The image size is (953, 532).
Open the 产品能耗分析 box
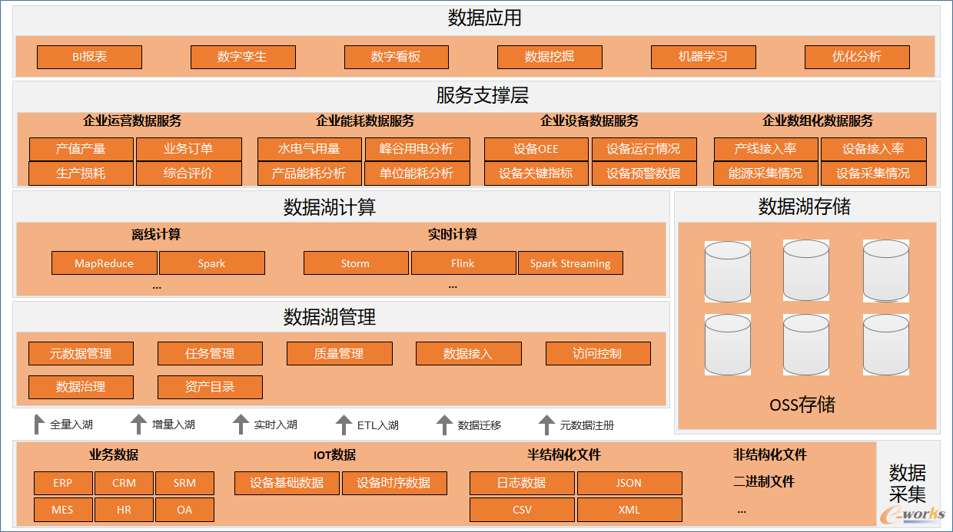pyautogui.click(x=309, y=173)
